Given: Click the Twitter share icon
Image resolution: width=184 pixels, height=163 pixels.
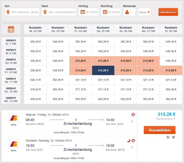Looking at the screenshot, I should pyautogui.click(x=173, y=137).
